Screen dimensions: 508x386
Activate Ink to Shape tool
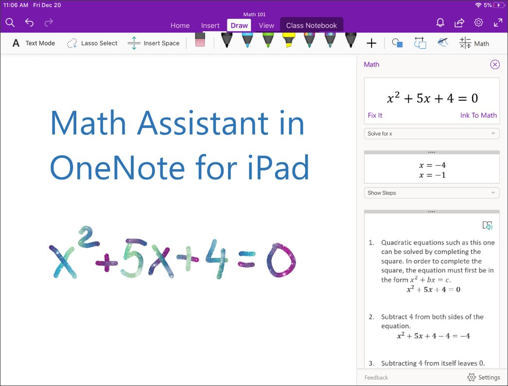[x=420, y=43]
